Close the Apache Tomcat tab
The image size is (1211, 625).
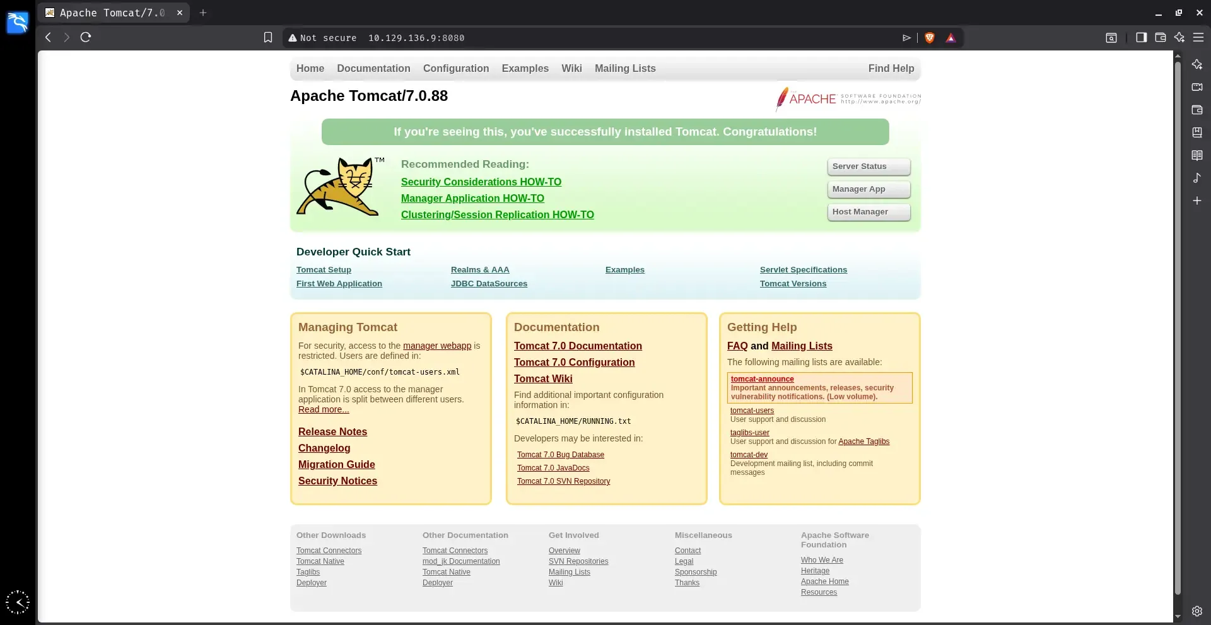pos(180,13)
